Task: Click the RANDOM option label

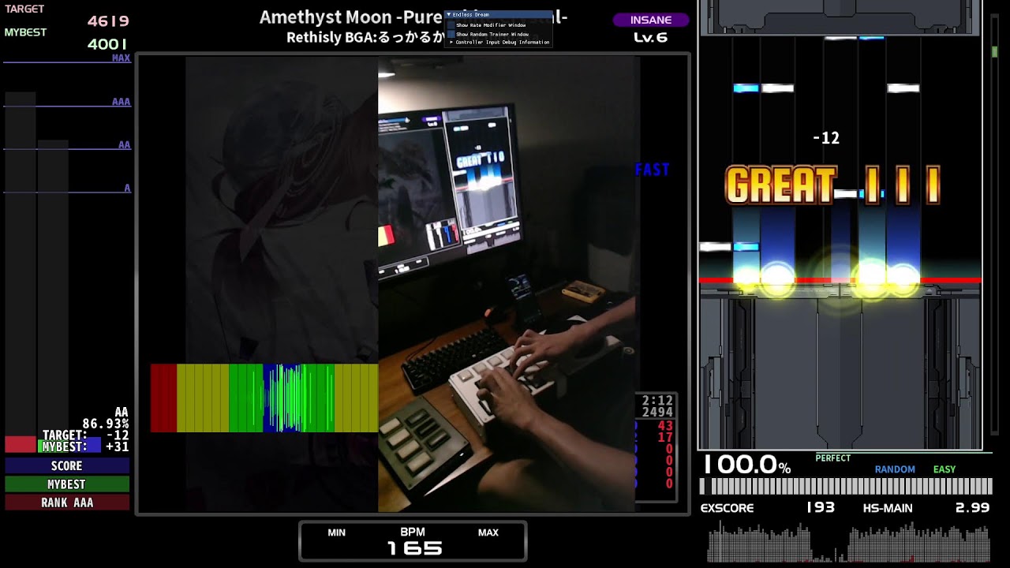Action: point(895,469)
